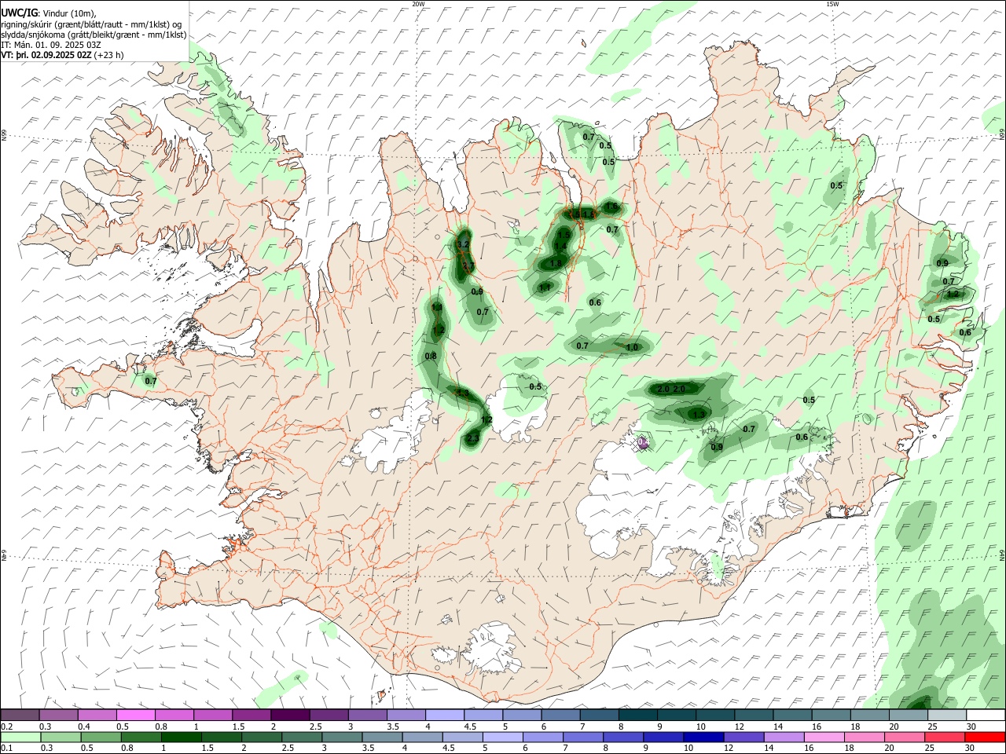This screenshot has width=1006, height=754.
Task: Select the bright red 30 rain swatch
Action: pos(985,738)
